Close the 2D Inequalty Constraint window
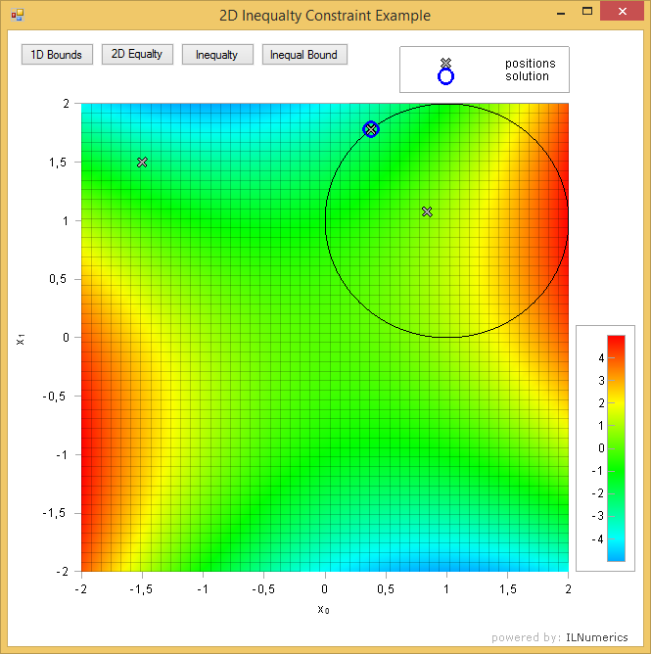The width and height of the screenshot is (651, 654). [621, 14]
